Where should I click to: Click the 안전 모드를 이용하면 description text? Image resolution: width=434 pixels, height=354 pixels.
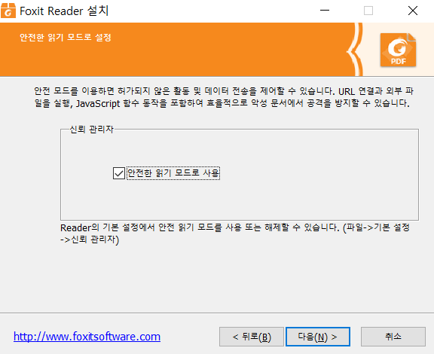(x=224, y=97)
